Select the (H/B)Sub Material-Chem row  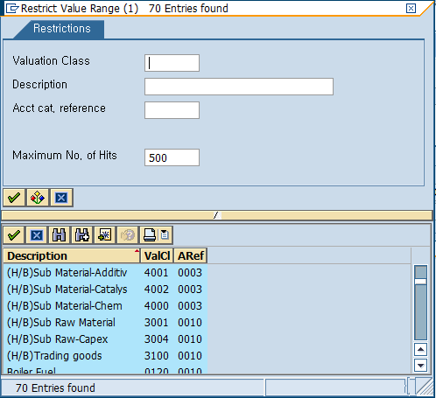coord(105,306)
